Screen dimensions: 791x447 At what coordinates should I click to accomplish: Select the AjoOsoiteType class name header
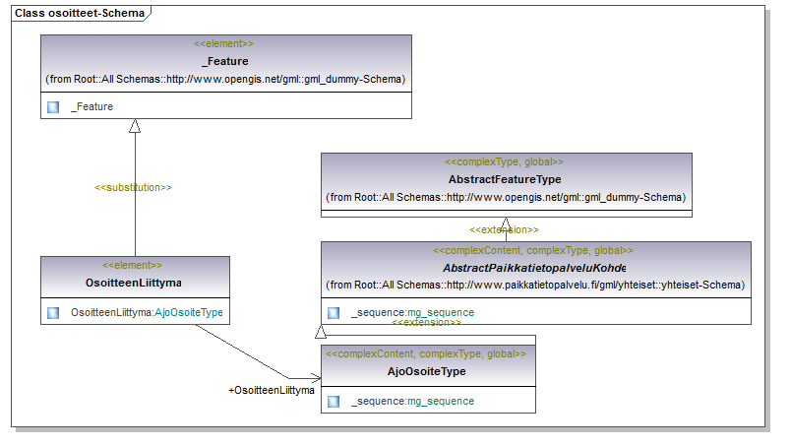(x=427, y=371)
